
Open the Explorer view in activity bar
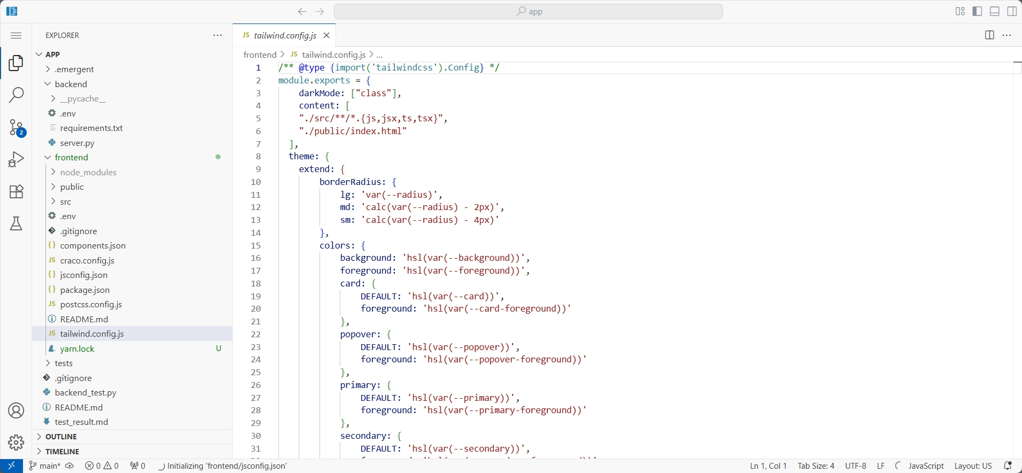click(x=16, y=63)
